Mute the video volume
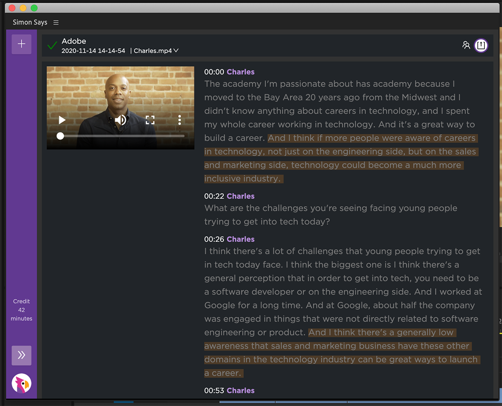The image size is (502, 406). (x=120, y=120)
